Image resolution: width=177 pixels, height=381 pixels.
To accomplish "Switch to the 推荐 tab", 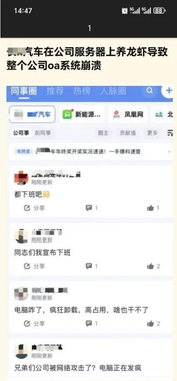I will (55, 91).
